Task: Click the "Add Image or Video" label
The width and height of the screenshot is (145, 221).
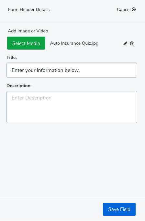Action: [28, 31]
